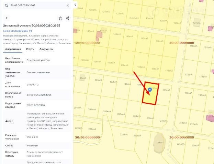
Task: Add parcel to favorites with star
Action: [60, 18]
